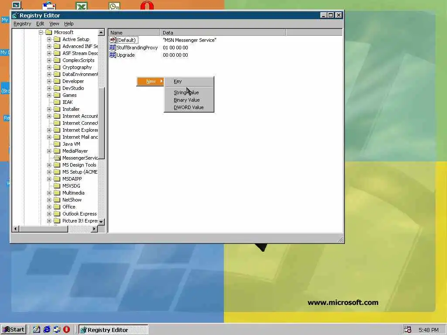Expand the Outlook Express key
Screen dimensions: 447x335
click(x=49, y=214)
